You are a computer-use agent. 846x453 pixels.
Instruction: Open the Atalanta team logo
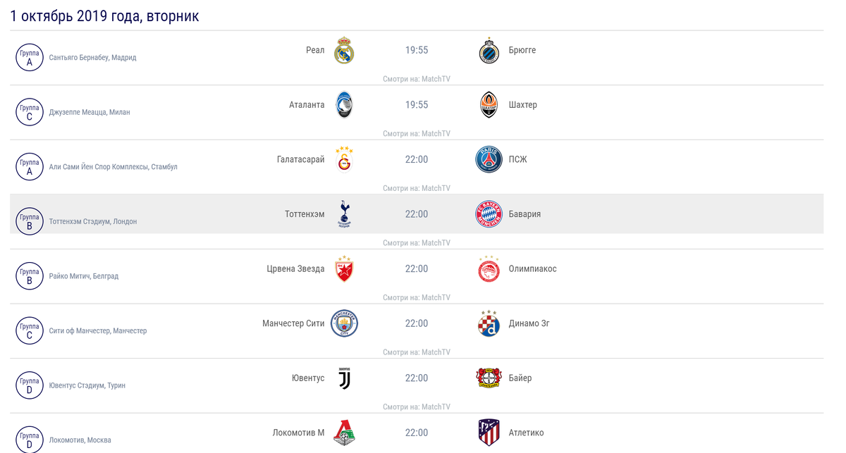[x=344, y=104]
